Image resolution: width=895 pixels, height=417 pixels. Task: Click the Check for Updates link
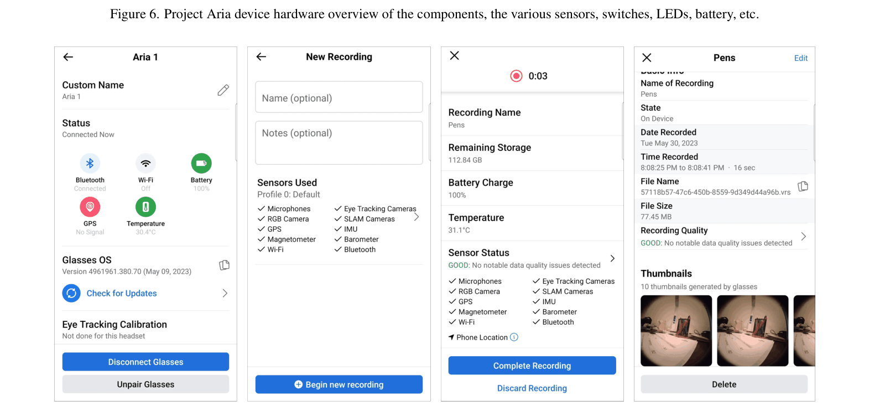coord(122,293)
